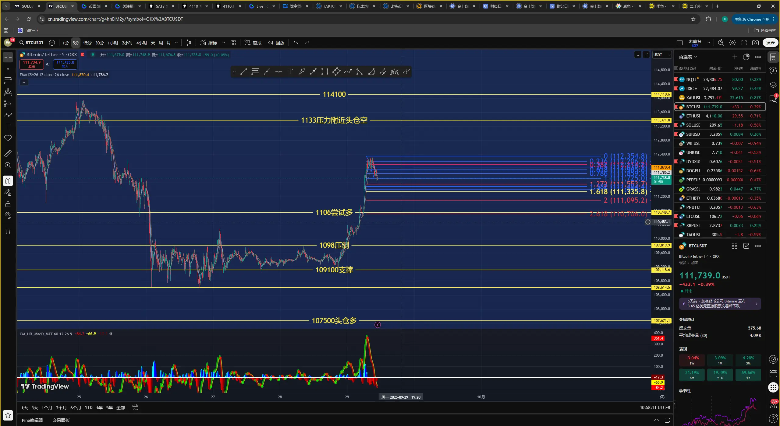Select rectangle shape in floating drawing toolbar
Image resolution: width=780 pixels, height=426 pixels.
pyautogui.click(x=325, y=72)
